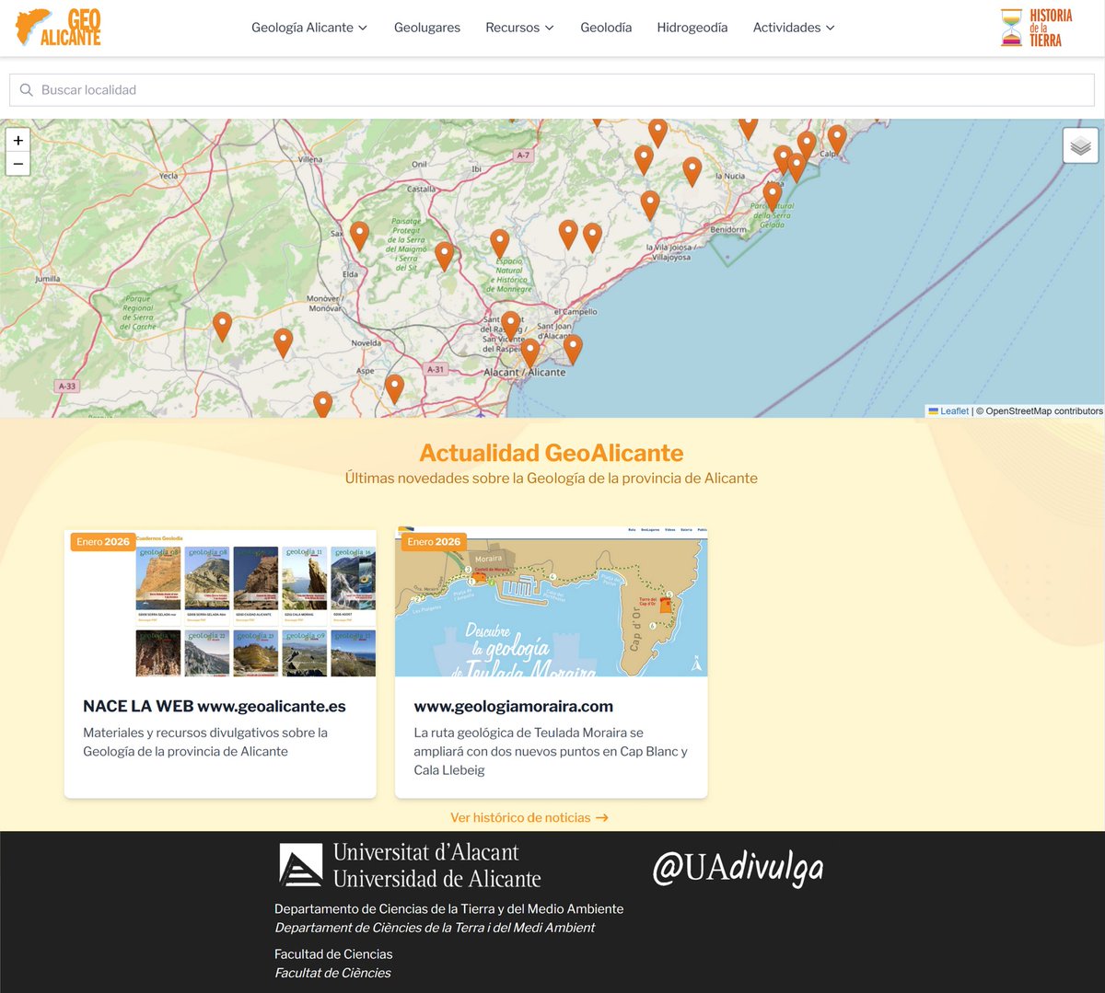Screen dimensions: 1105x993
Task: Select the marker closest to Calp
Action: (x=836, y=138)
